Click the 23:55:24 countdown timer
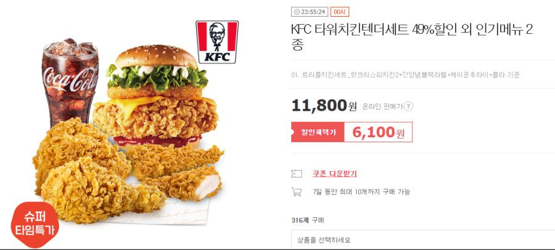The image size is (555, 250). click(313, 12)
